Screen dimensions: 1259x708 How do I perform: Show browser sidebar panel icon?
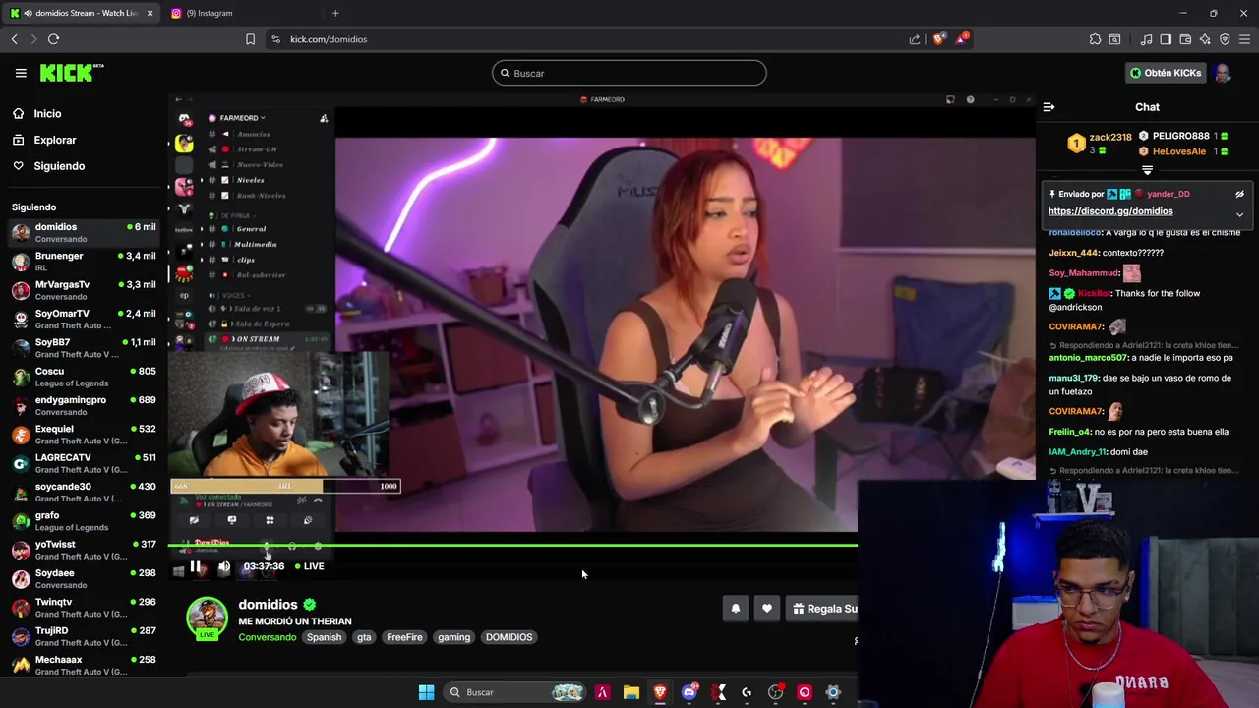pyautogui.click(x=1166, y=39)
